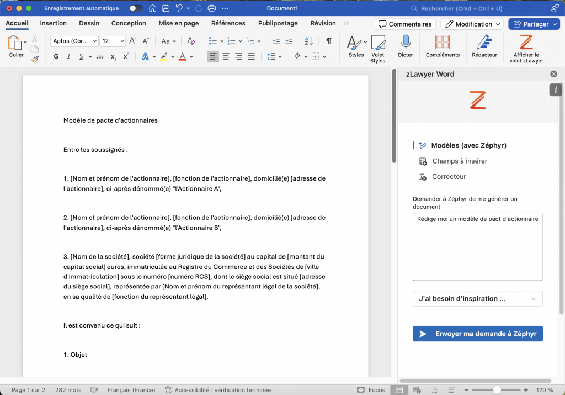Toggle italic formatting I button

pyautogui.click(x=69, y=56)
